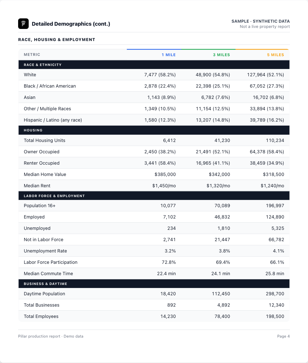Viewport: 308px width, 363px height.
Task: Click the RACE & ETHNICITY section band
Action: (x=154, y=65)
